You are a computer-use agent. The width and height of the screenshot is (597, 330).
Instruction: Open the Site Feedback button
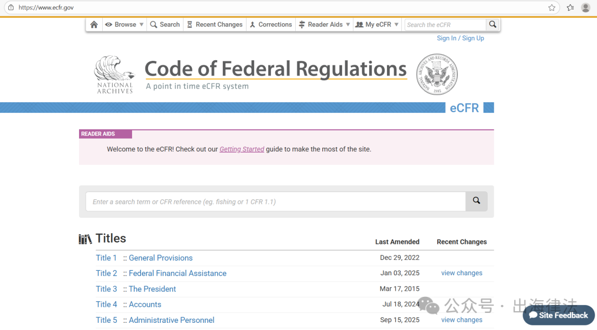tap(558, 315)
